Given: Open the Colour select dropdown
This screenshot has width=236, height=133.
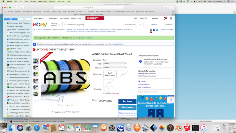Looking at the screenshot, I should [115, 68].
